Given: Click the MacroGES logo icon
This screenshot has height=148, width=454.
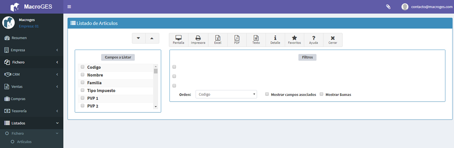Looking at the screenshot, I should click(15, 6).
